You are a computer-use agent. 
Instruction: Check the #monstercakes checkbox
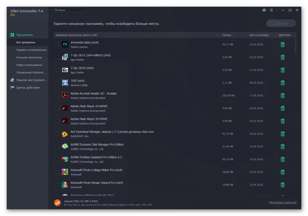tap(57, 44)
